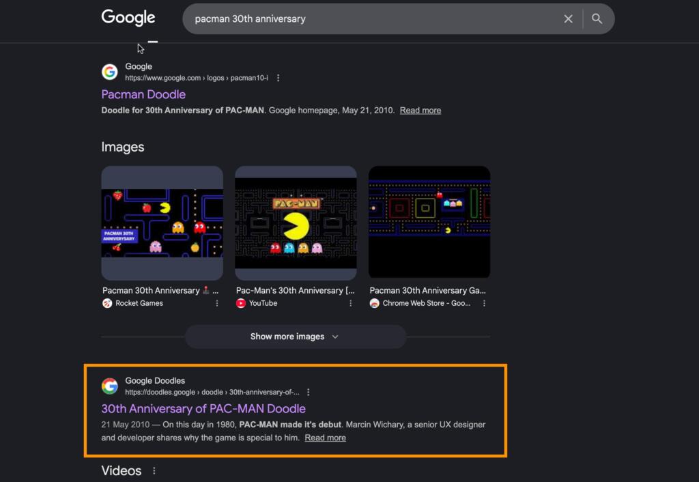Open three-dot menu for Rocket Games image
The image size is (699, 482).
217,303
